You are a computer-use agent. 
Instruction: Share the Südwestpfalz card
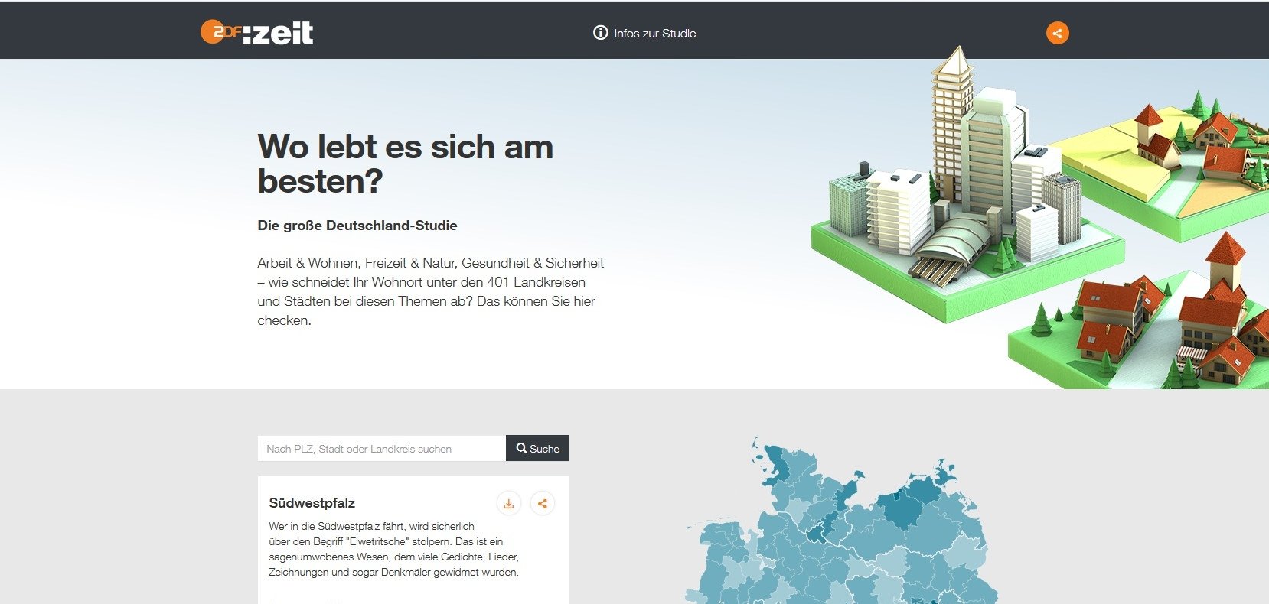[543, 503]
